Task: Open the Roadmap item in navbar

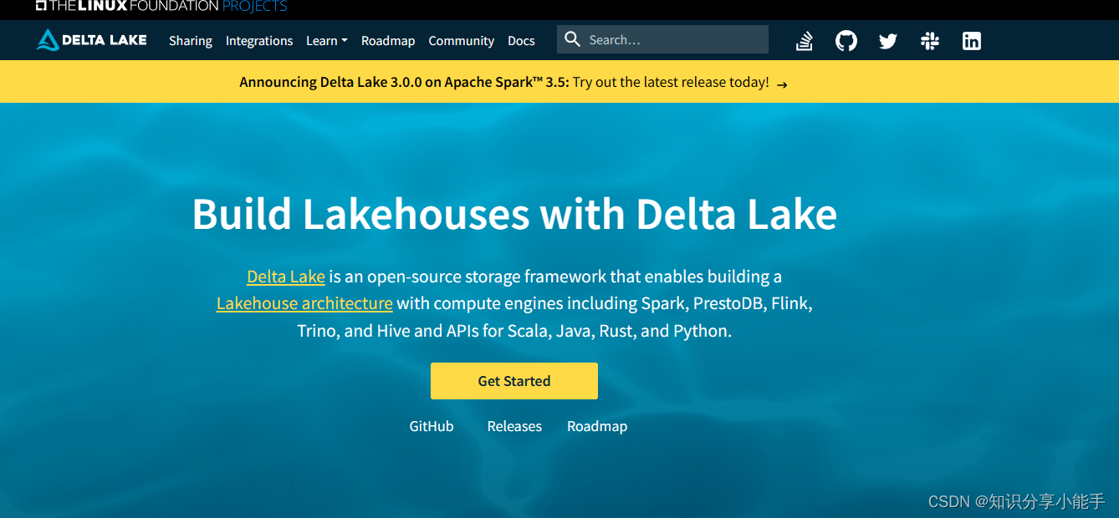Action: click(388, 40)
